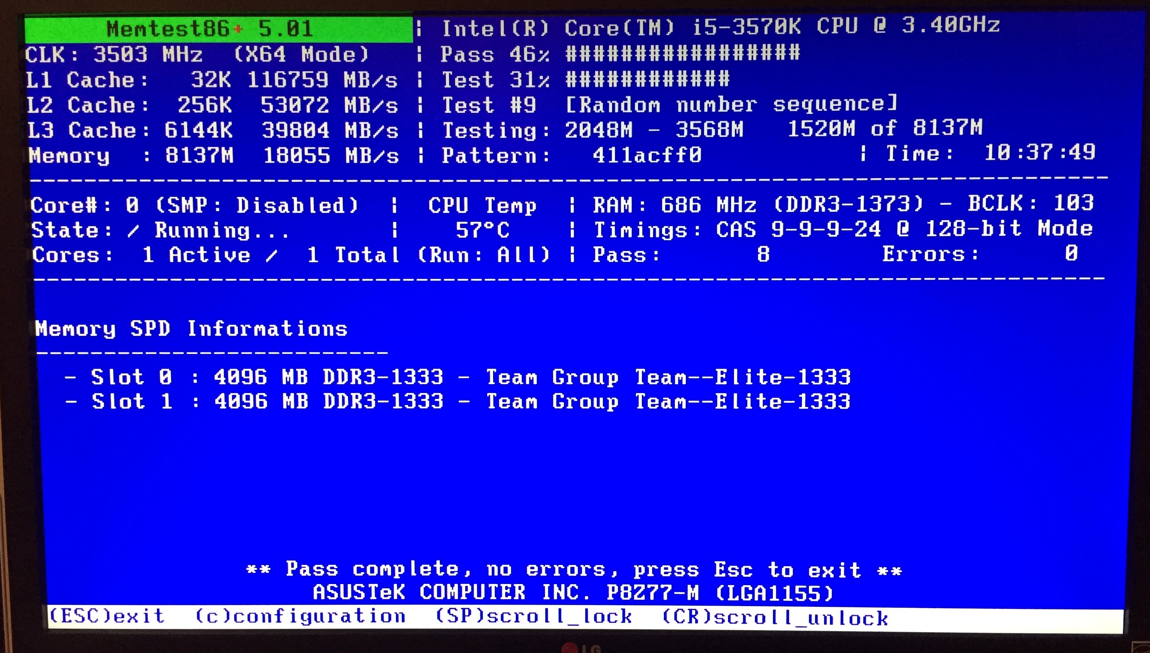Click the Errors count value
Screen dimensions: 1150x653
pos(1071,254)
